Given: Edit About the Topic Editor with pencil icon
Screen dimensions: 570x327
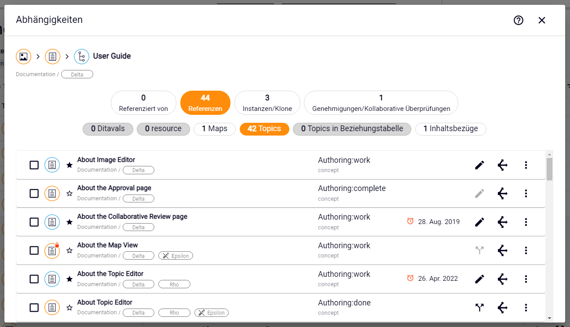Looking at the screenshot, I should [x=479, y=279].
